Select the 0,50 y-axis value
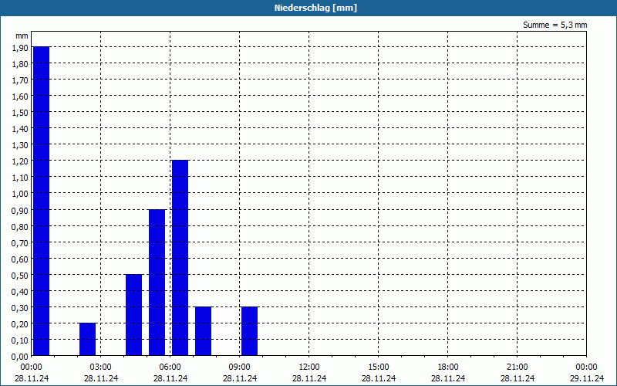 [x=21, y=276]
